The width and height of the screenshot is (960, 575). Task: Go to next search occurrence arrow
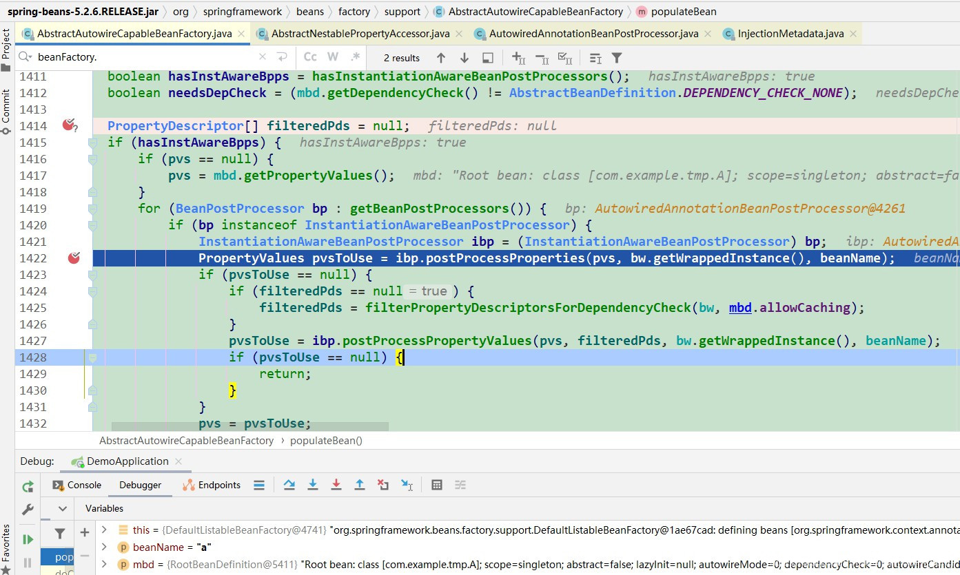point(464,58)
